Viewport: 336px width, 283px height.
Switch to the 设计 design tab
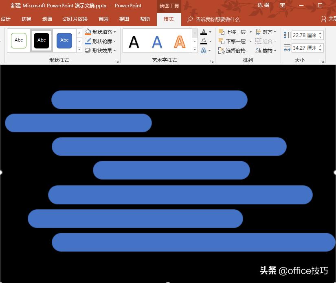point(6,19)
